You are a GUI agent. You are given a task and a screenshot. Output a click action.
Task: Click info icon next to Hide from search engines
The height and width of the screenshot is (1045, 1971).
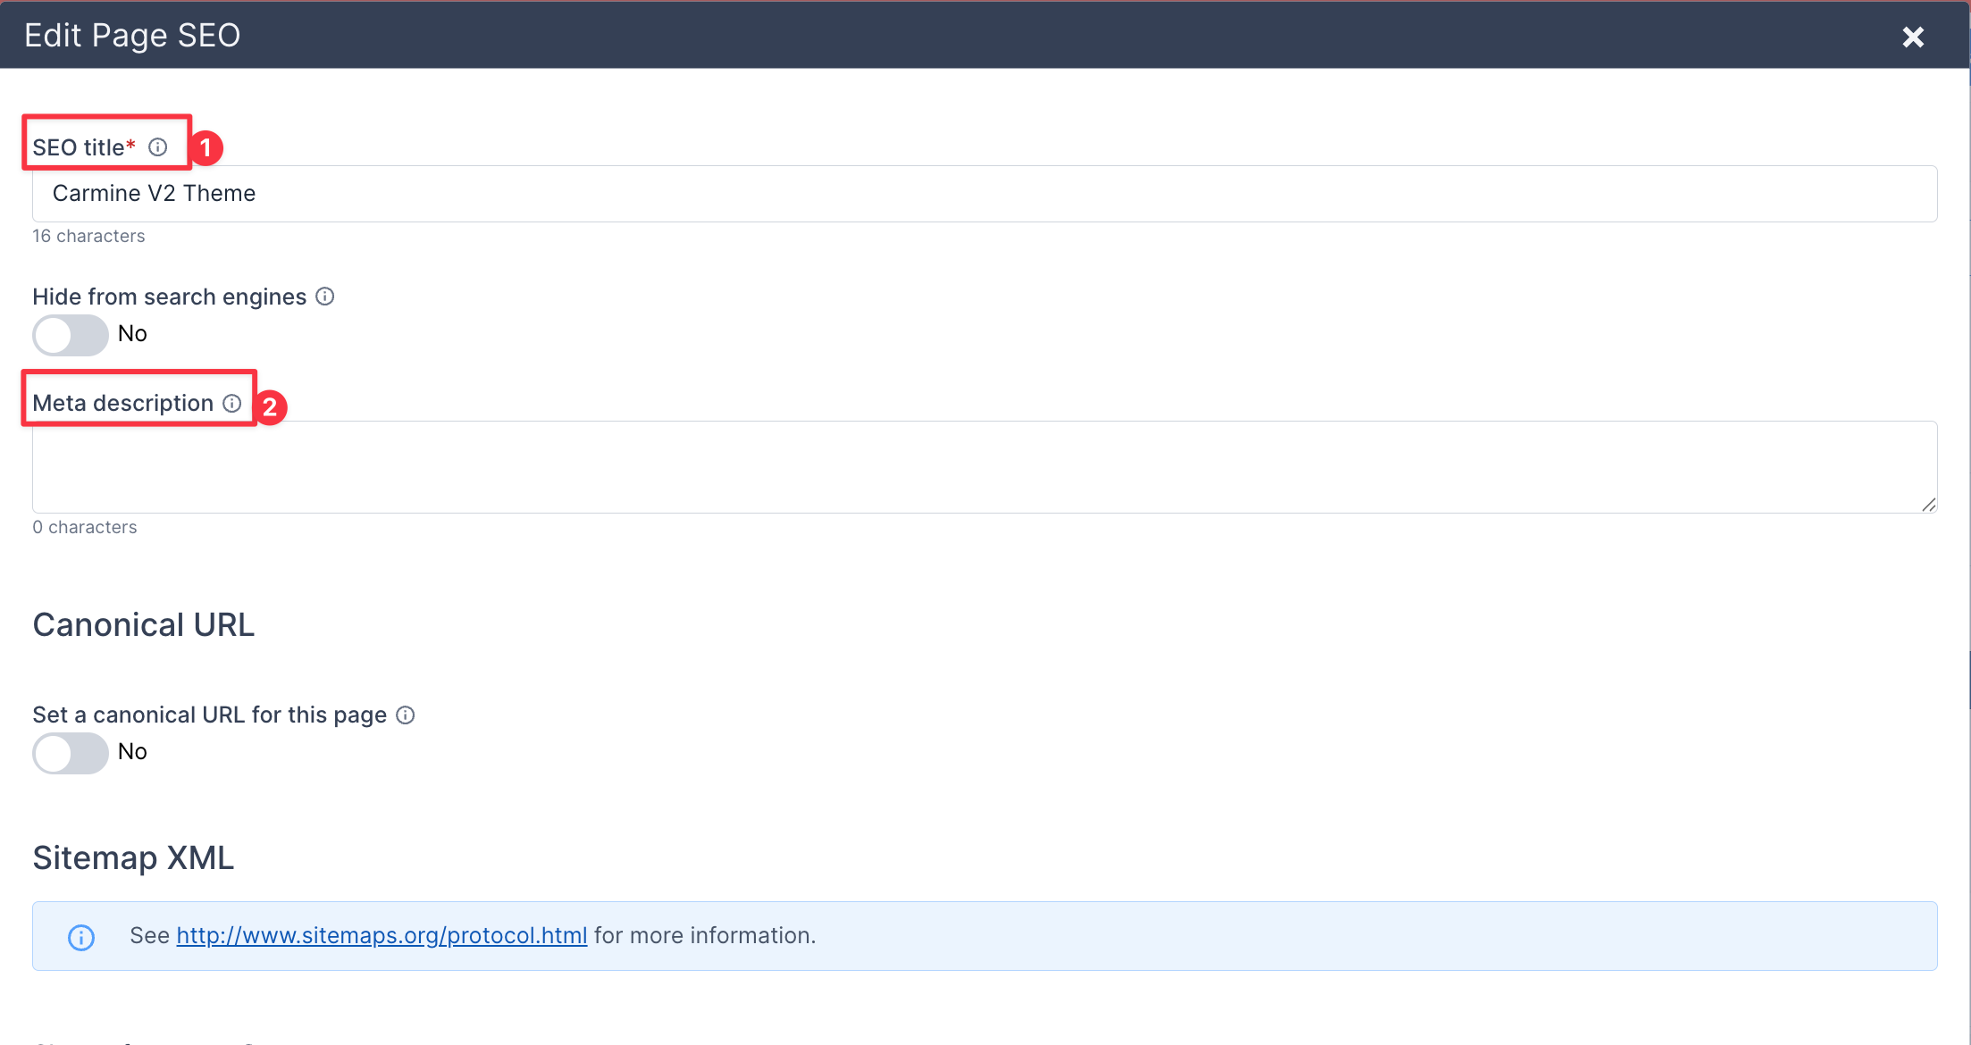[x=325, y=297]
